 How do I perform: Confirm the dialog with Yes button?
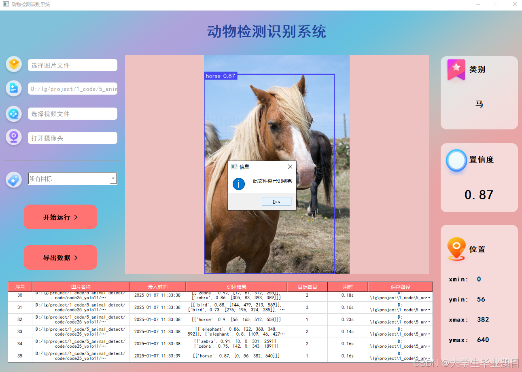276,201
